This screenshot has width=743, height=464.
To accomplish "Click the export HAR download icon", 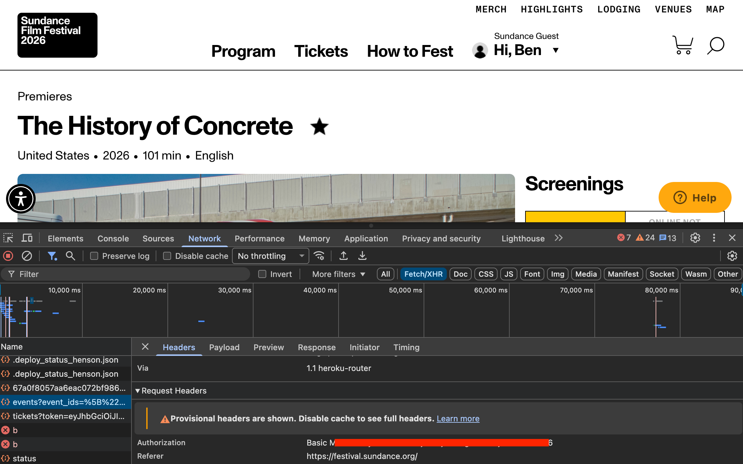I will tap(362, 256).
